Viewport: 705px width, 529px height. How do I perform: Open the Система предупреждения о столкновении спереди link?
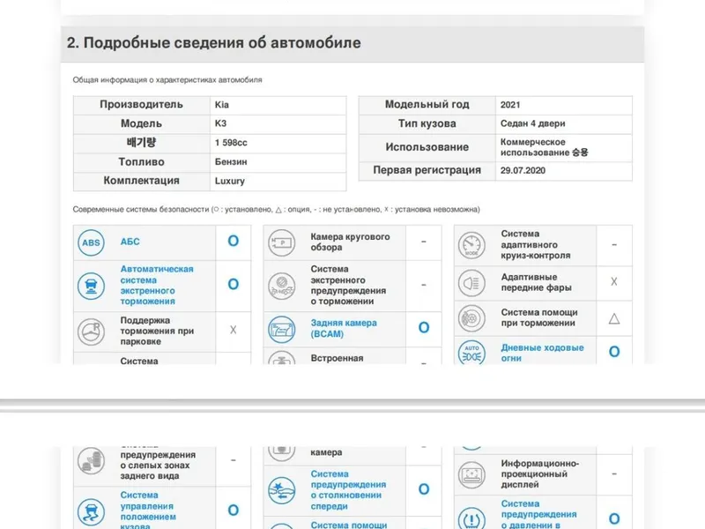pos(348,489)
